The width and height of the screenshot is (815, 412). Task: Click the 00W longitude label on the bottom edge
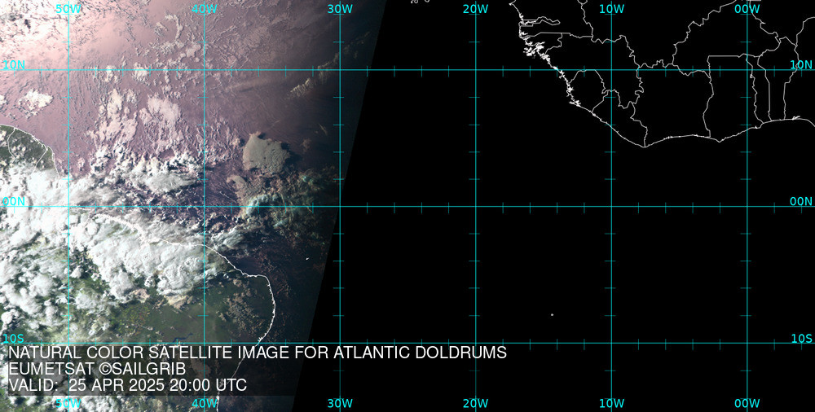click(x=747, y=403)
